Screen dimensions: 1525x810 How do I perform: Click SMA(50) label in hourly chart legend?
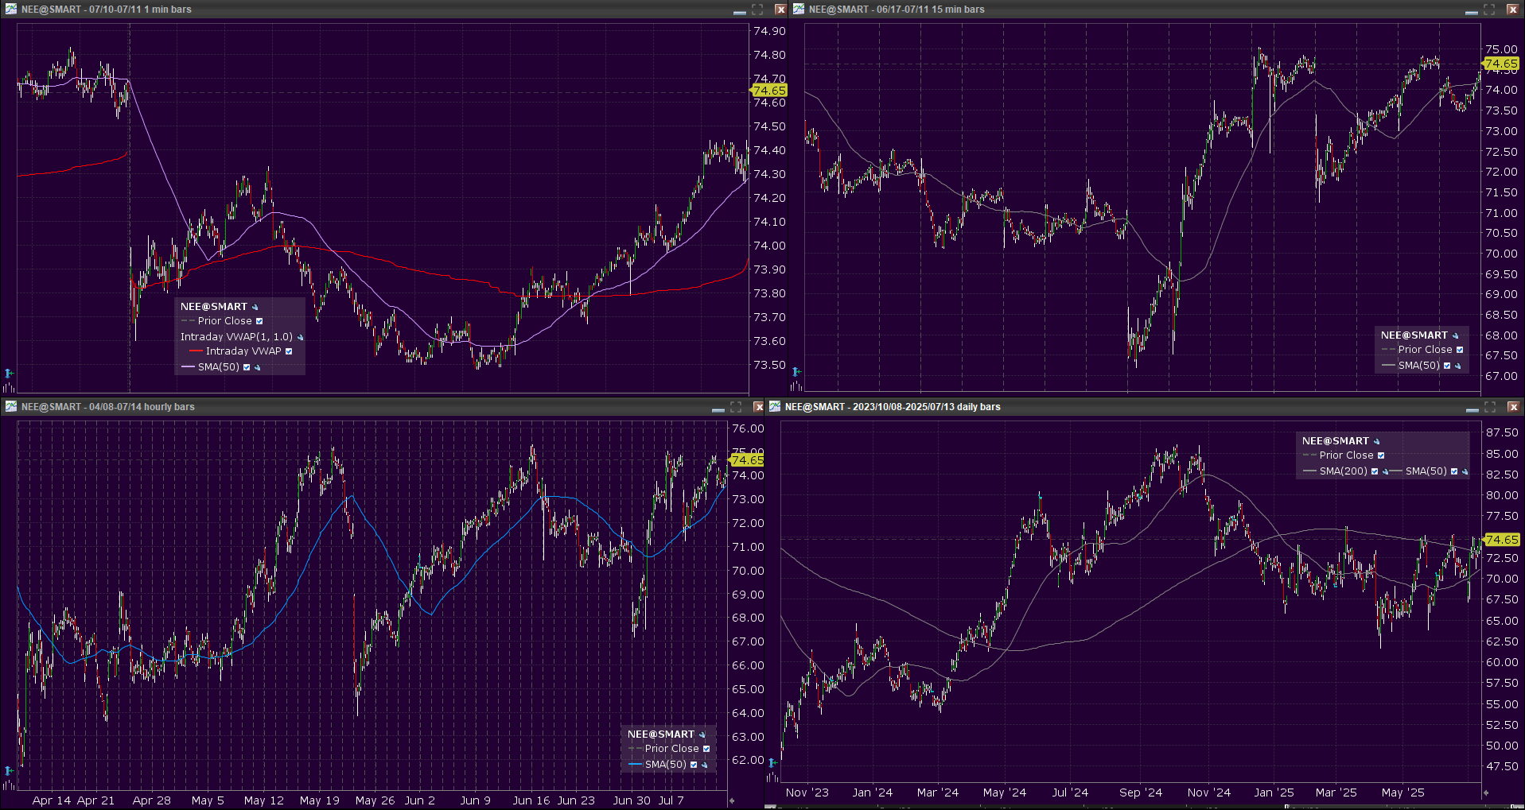coord(665,765)
